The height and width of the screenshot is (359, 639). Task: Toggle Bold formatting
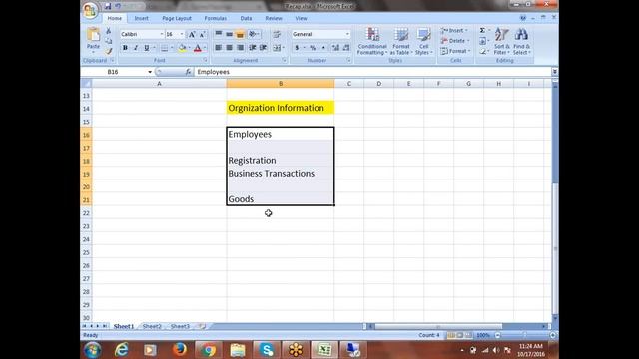(125, 48)
